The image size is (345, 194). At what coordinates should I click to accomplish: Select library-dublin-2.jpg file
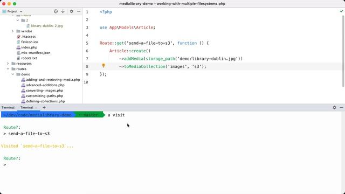pyautogui.click(x=47, y=26)
